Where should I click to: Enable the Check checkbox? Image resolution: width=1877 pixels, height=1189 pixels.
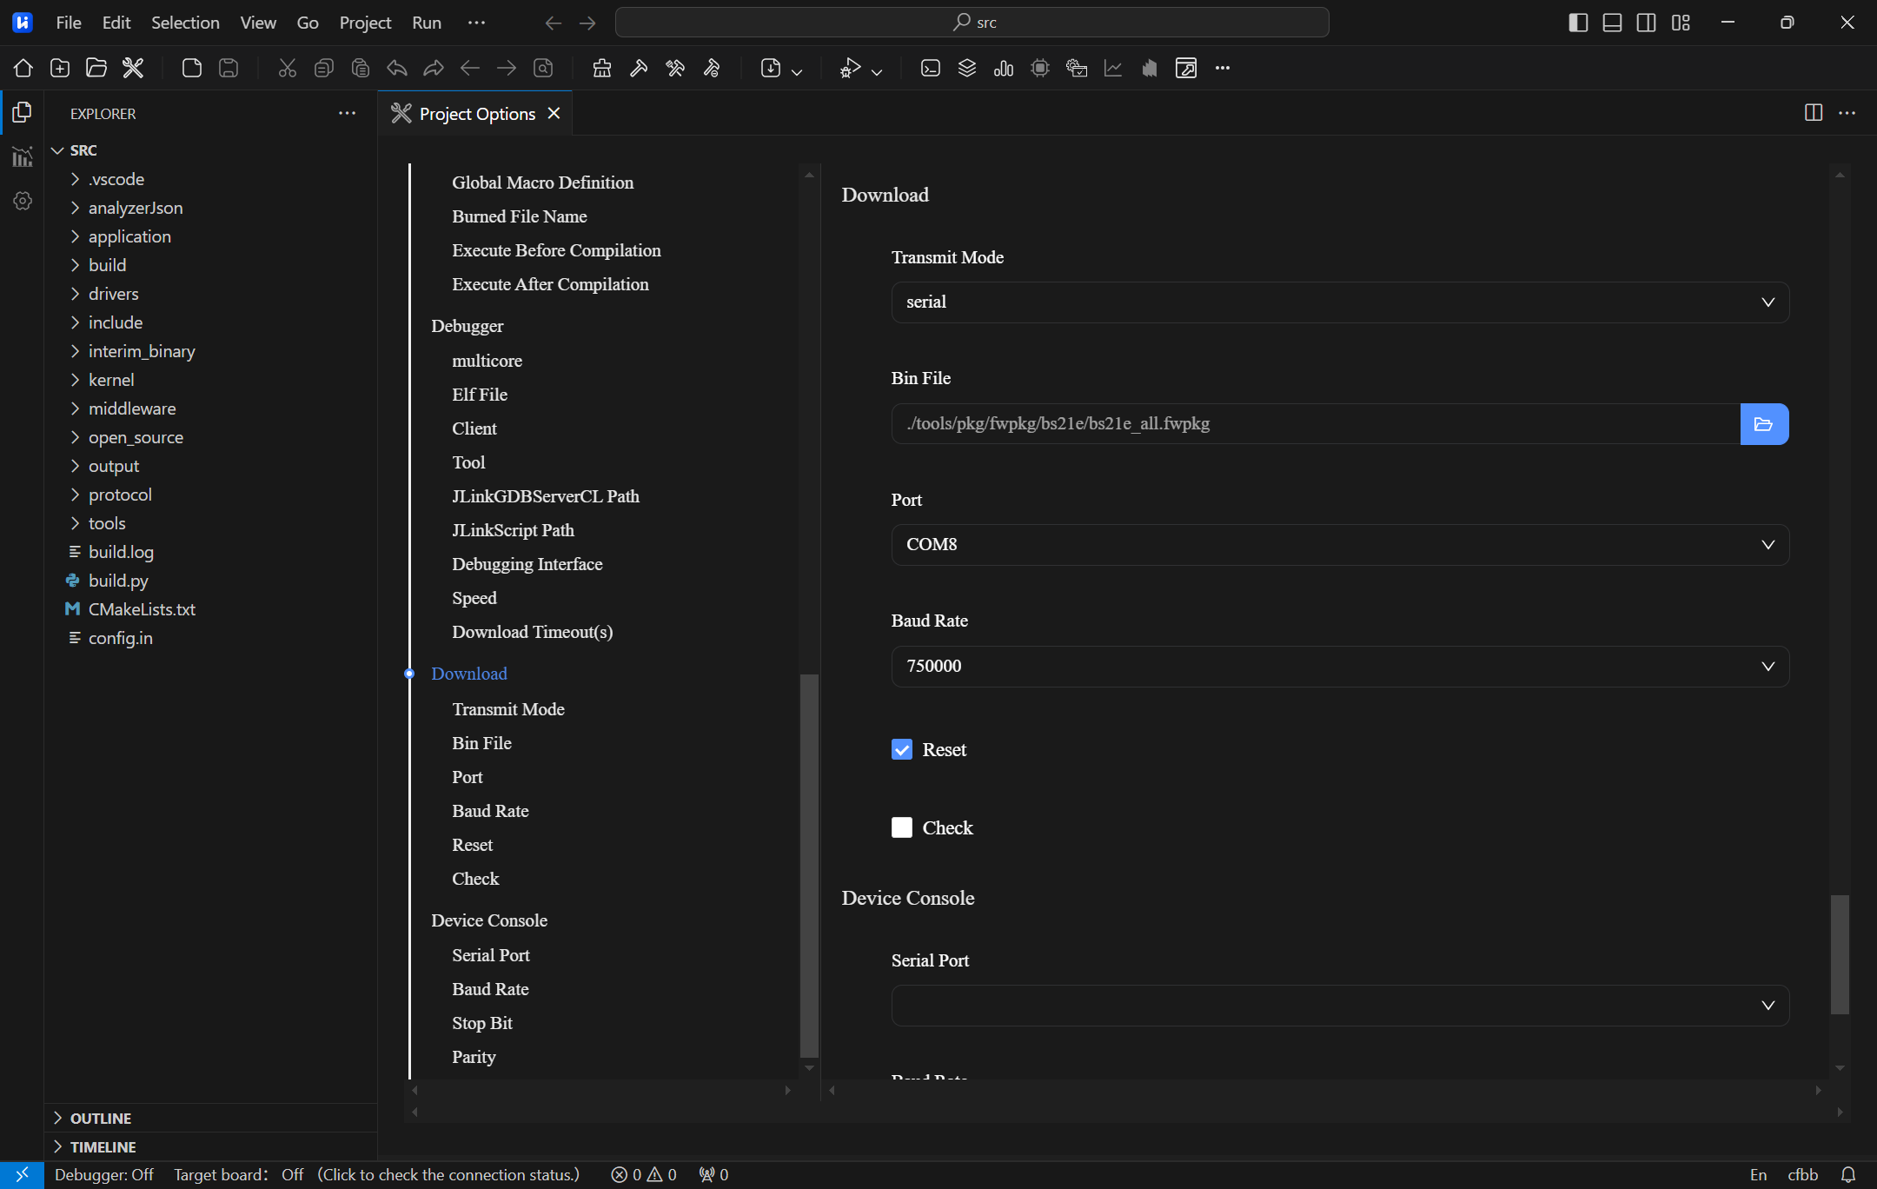[902, 827]
